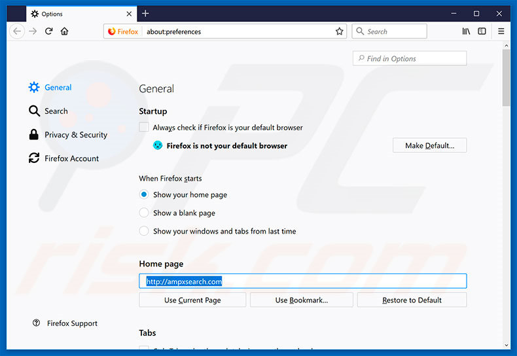Go forward using the forward arrow
Viewport: 517px width, 356px height.
pos(33,31)
